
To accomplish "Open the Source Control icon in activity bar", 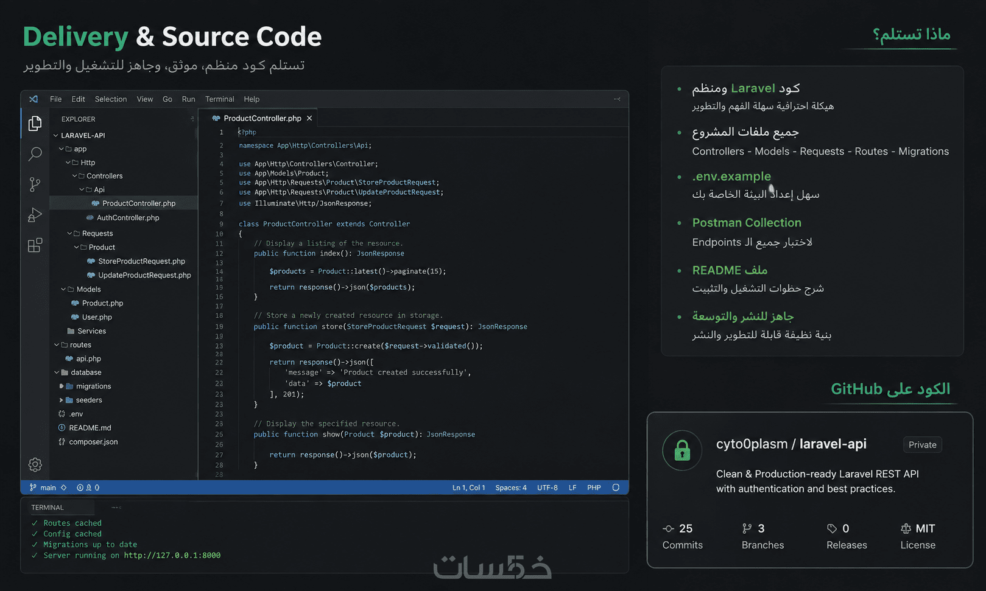I will [35, 184].
